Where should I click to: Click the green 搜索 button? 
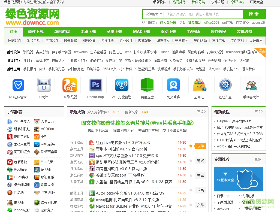tap(254, 14)
